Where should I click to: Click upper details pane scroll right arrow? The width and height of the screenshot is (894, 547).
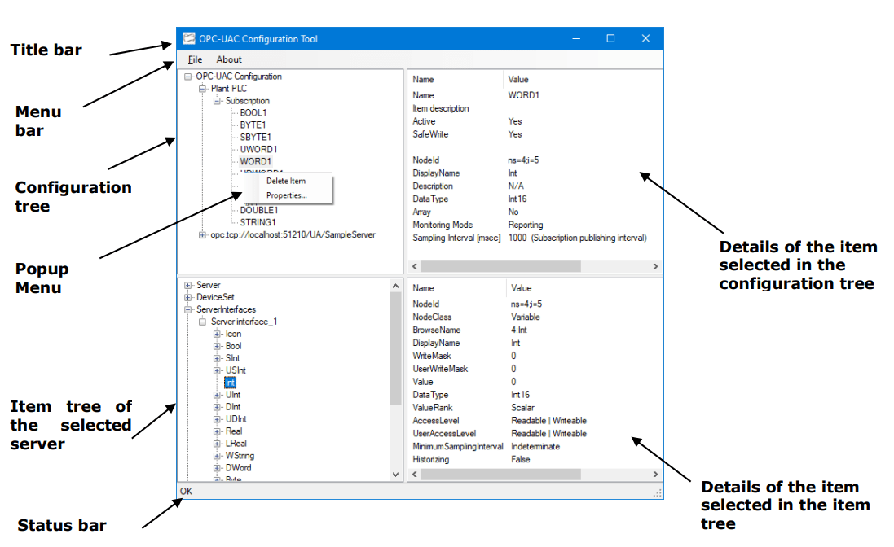[x=655, y=266]
